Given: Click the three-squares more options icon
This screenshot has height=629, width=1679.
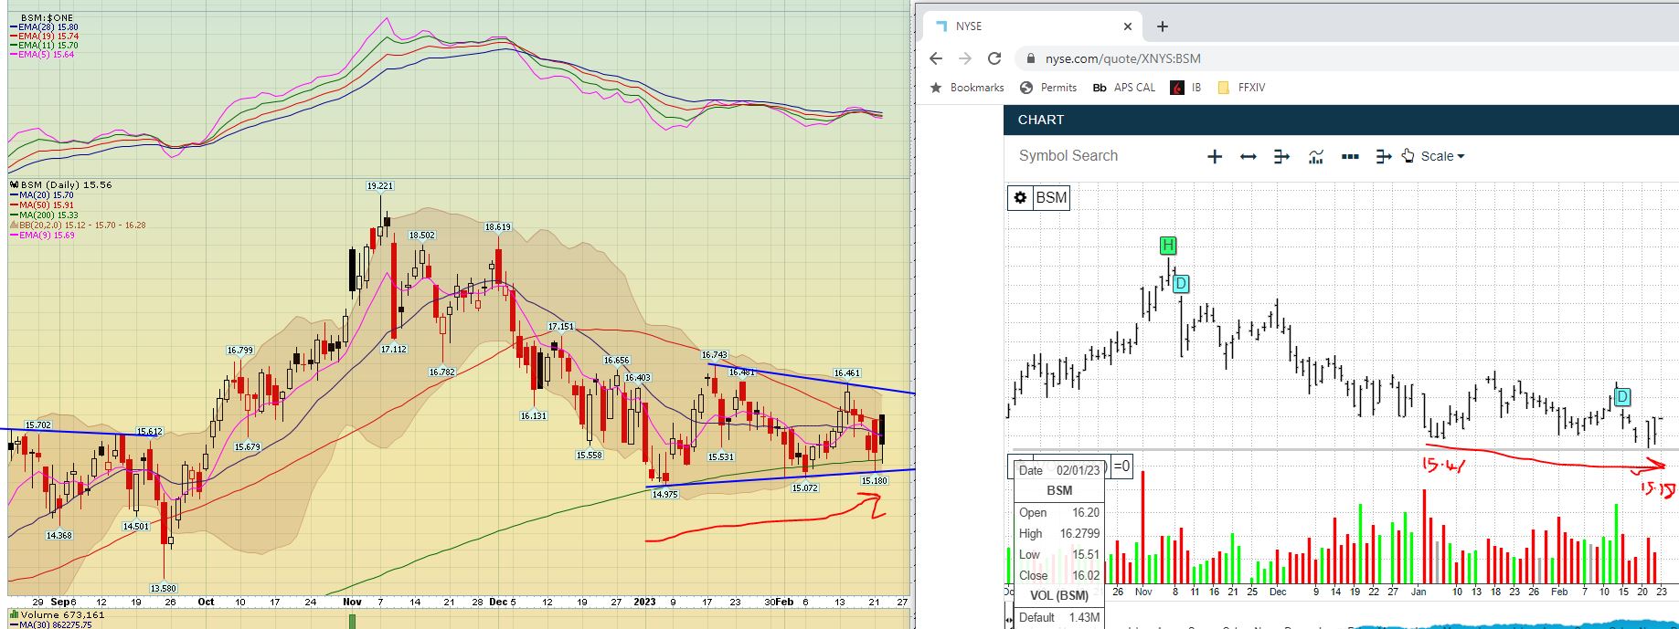Looking at the screenshot, I should [1349, 157].
